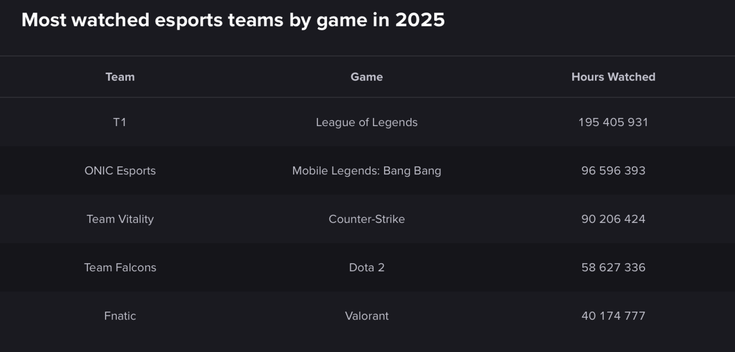Image resolution: width=735 pixels, height=352 pixels.
Task: Click the year 2025 in the title
Action: (x=420, y=20)
